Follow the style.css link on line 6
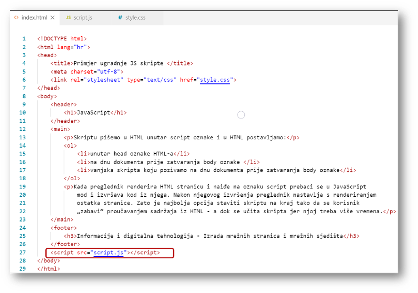 pyautogui.click(x=215, y=80)
